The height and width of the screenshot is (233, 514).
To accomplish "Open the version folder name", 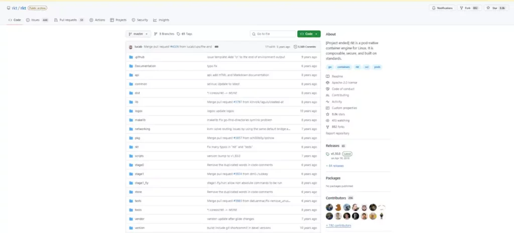I will click(x=140, y=228).
